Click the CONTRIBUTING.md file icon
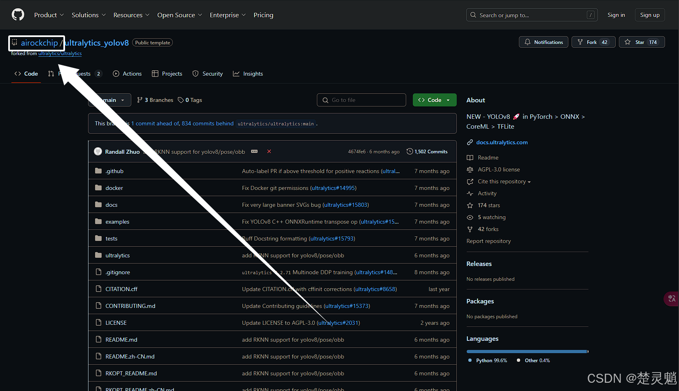679x391 pixels. coord(98,305)
